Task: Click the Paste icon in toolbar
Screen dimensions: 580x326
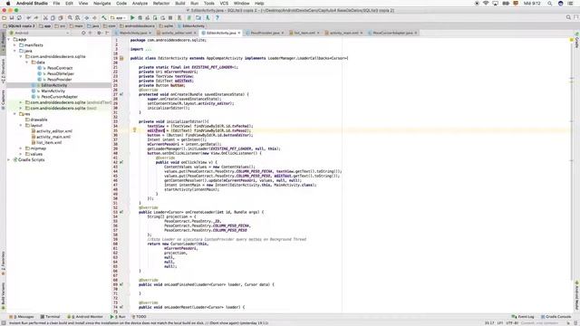Action: [x=61, y=18]
